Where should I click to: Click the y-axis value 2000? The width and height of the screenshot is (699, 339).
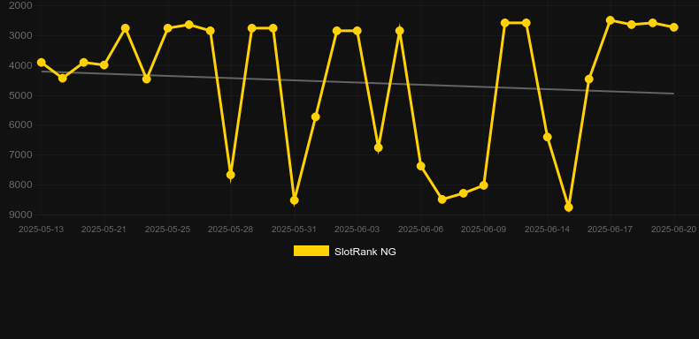[x=20, y=6]
